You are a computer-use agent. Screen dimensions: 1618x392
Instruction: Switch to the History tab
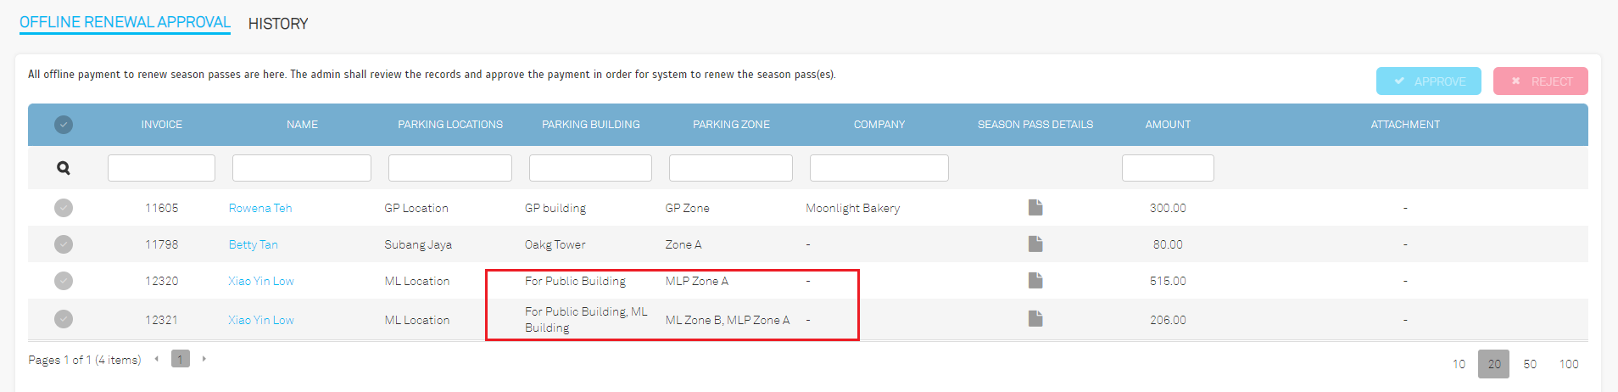point(278,24)
